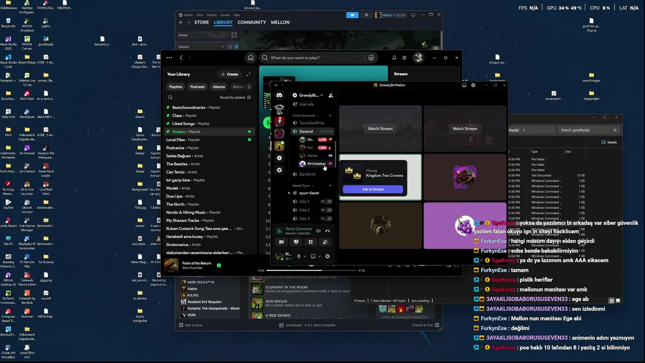Open microphone options arrow in Discord
Viewport: 645px width, 363px height.
[304, 256]
